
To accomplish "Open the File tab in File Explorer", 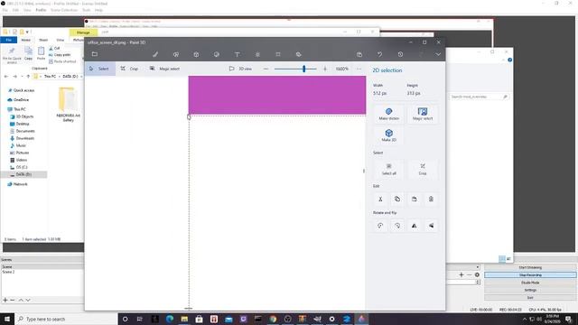I will [x=8, y=40].
